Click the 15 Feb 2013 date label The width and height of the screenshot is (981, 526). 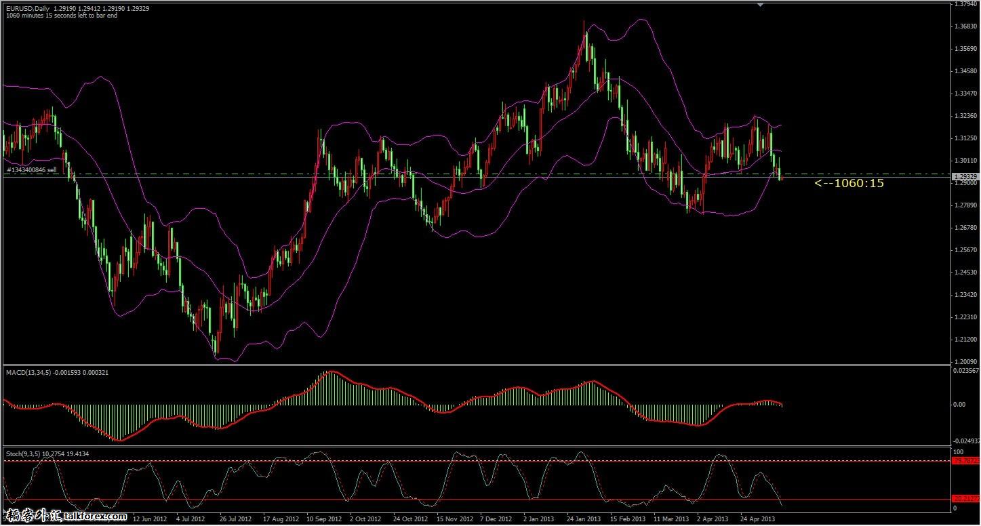(628, 519)
